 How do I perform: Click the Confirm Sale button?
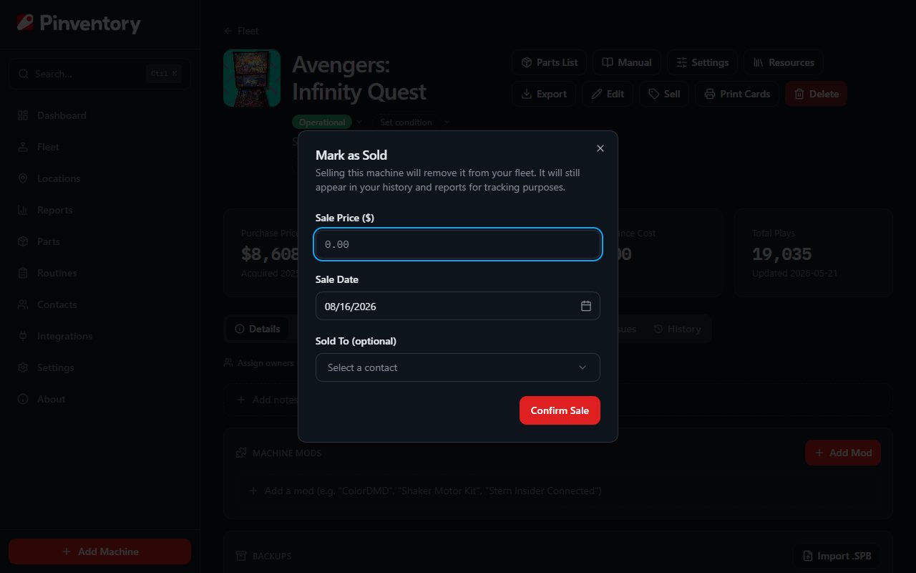pyautogui.click(x=560, y=410)
